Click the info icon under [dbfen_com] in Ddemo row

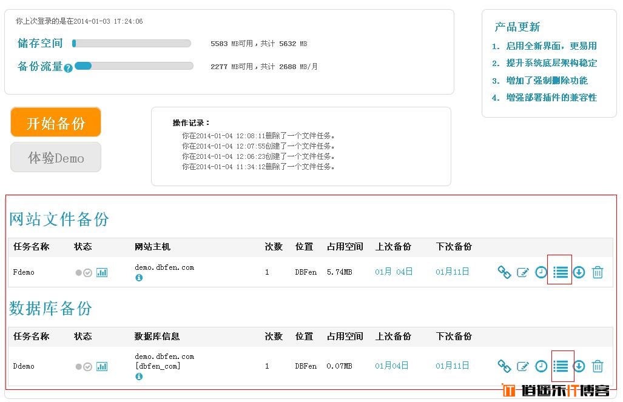pyautogui.click(x=139, y=376)
